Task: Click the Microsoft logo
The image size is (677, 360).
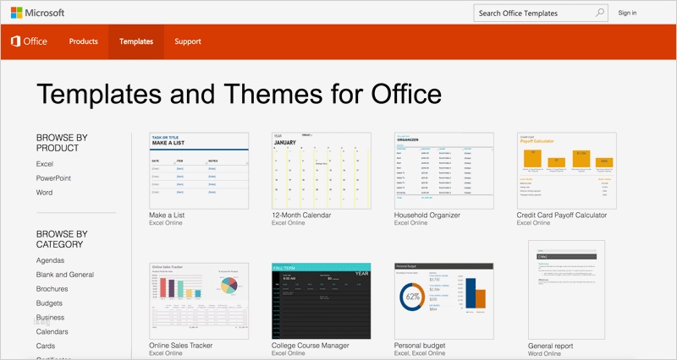Action: (x=37, y=13)
